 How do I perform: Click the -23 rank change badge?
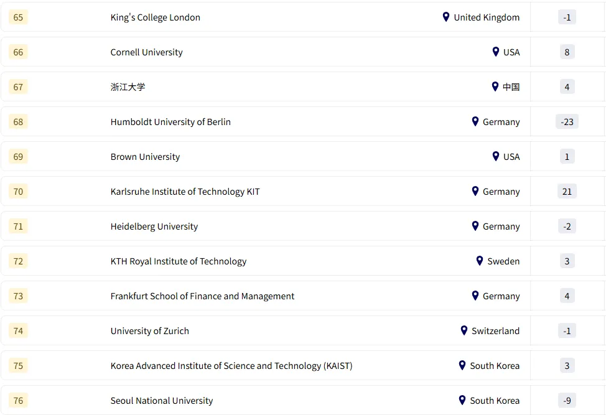(567, 122)
